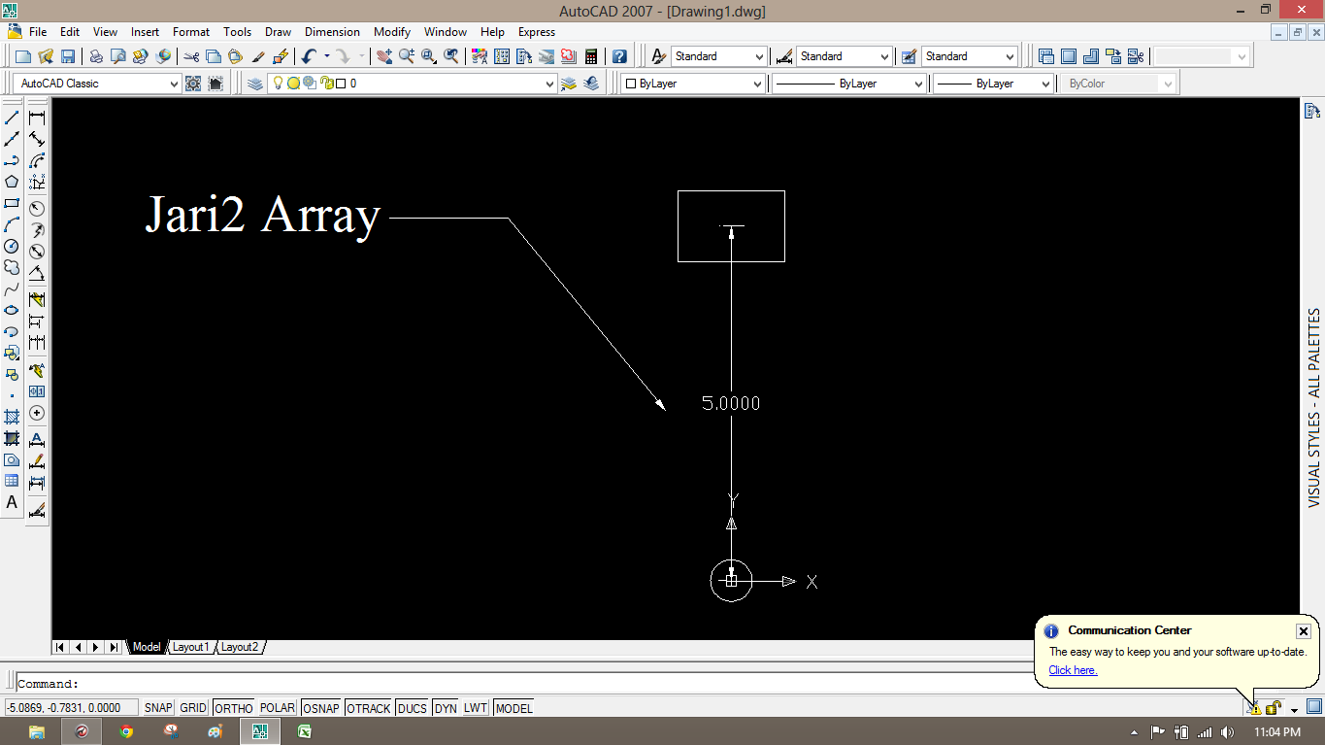The image size is (1325, 745).
Task: Switch to the Layout1 tab
Action: pyautogui.click(x=190, y=647)
